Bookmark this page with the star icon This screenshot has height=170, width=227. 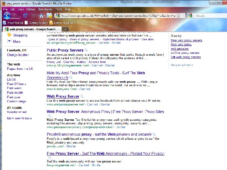tap(179, 15)
